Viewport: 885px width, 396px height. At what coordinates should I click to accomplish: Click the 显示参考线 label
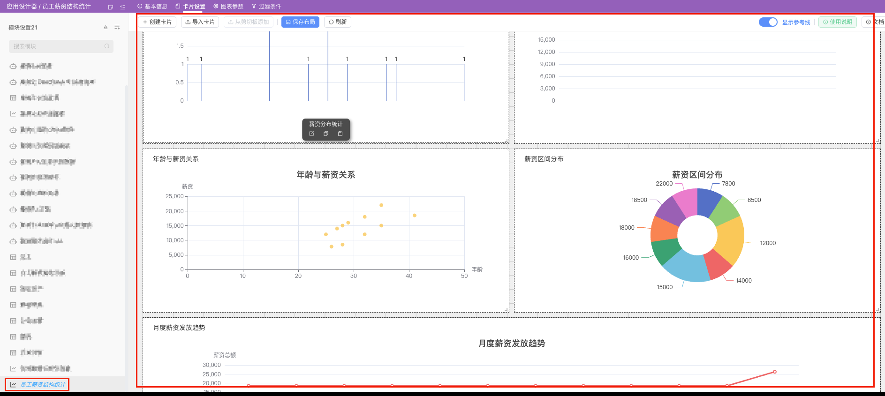pyautogui.click(x=796, y=22)
